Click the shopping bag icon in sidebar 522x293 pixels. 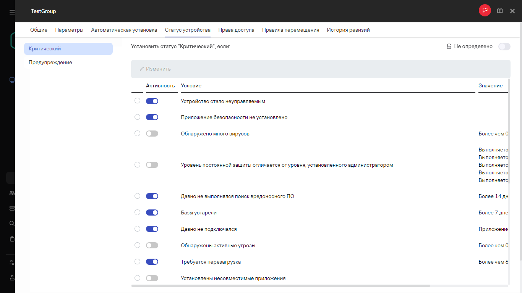click(12, 239)
